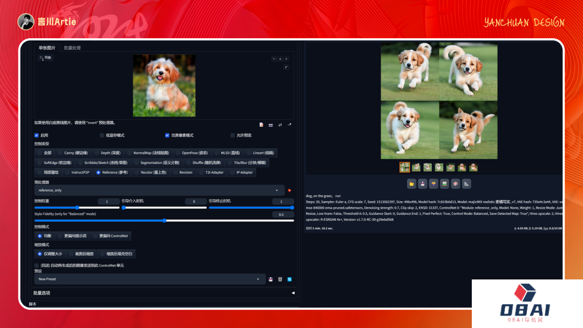The height and width of the screenshot is (328, 583).
Task: Send to extras with the triangle ruler icon
Action: (x=466, y=183)
